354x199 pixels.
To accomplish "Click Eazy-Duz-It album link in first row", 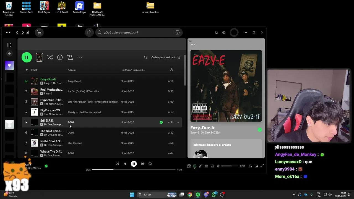I will [x=75, y=81].
